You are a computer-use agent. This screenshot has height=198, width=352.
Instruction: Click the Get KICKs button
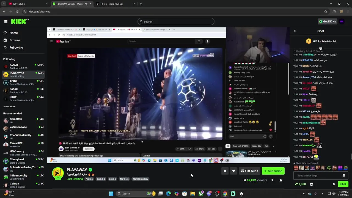(327, 21)
